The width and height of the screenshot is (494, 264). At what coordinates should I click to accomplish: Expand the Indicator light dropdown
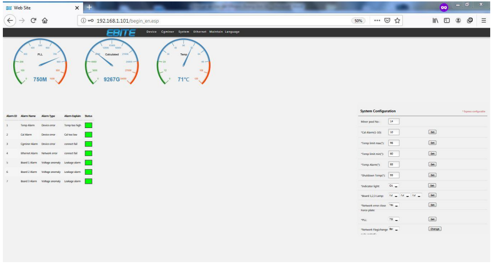[x=393, y=186]
